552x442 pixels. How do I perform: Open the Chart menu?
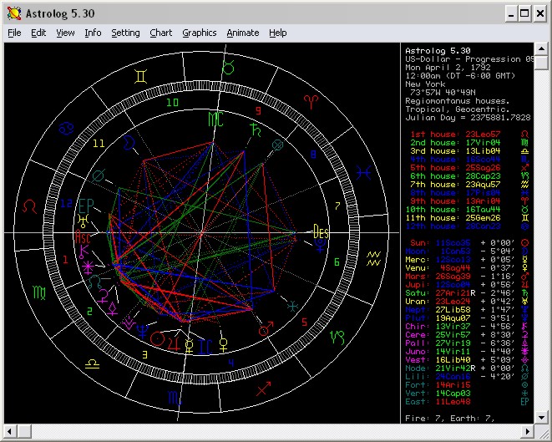tap(161, 33)
